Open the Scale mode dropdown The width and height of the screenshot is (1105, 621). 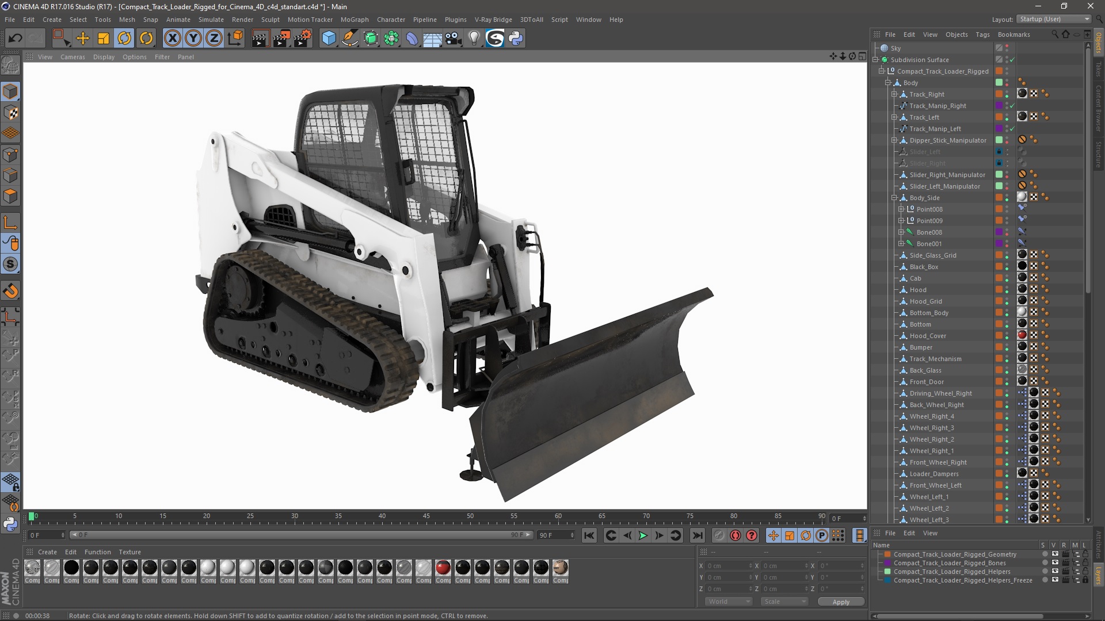pos(784,601)
